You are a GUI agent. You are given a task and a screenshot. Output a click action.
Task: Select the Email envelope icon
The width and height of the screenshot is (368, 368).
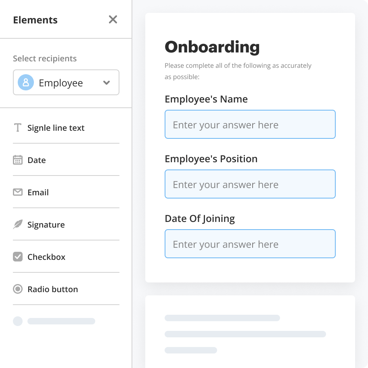tap(18, 192)
